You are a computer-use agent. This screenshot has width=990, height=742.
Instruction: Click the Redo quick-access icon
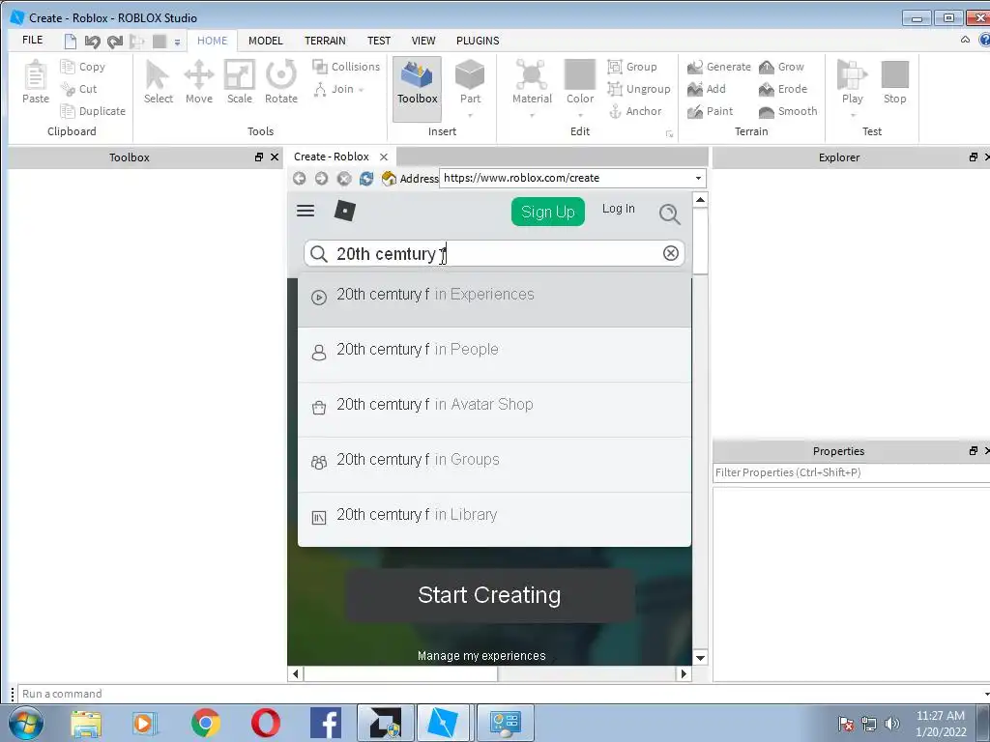[x=115, y=42]
